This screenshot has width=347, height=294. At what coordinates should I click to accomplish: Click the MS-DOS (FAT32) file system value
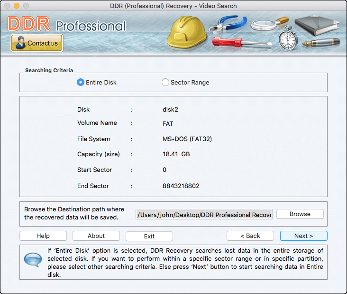pyautogui.click(x=187, y=139)
